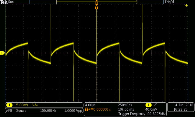Image resolution: width=195 pixels, height=117 pixels.
Task: Click the 100.00kHz AFG frequency
Action: pyautogui.click(x=48, y=111)
